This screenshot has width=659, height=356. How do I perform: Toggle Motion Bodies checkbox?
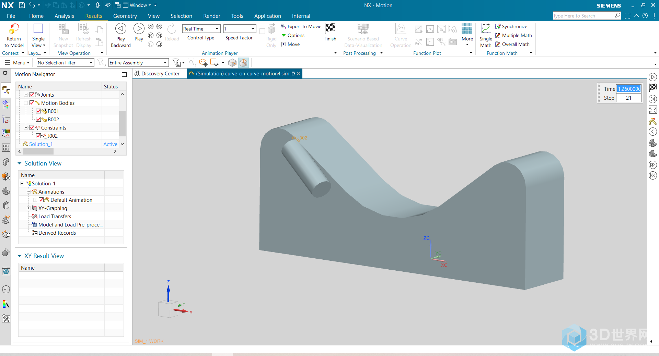[x=32, y=103]
